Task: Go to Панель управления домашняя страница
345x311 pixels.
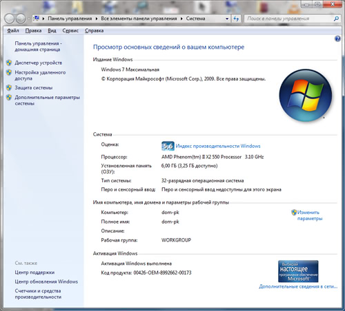Action: [39, 46]
